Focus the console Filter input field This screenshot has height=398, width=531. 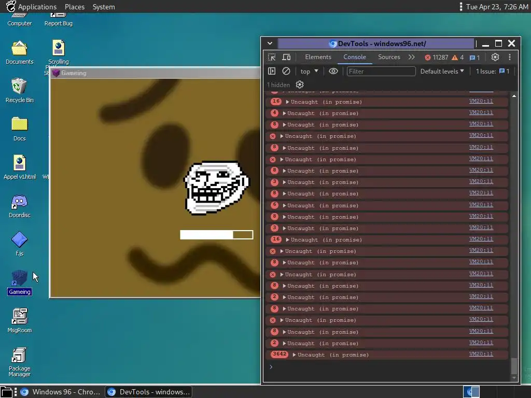point(381,71)
